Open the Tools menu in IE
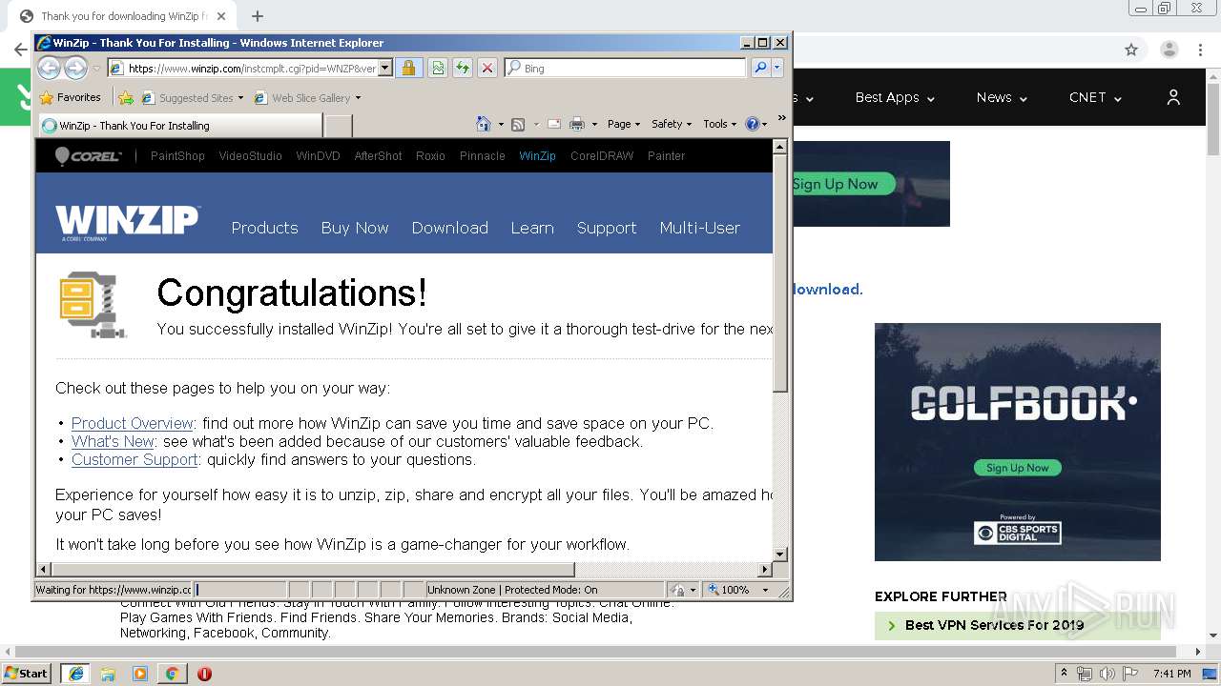The width and height of the screenshot is (1221, 686). point(720,124)
